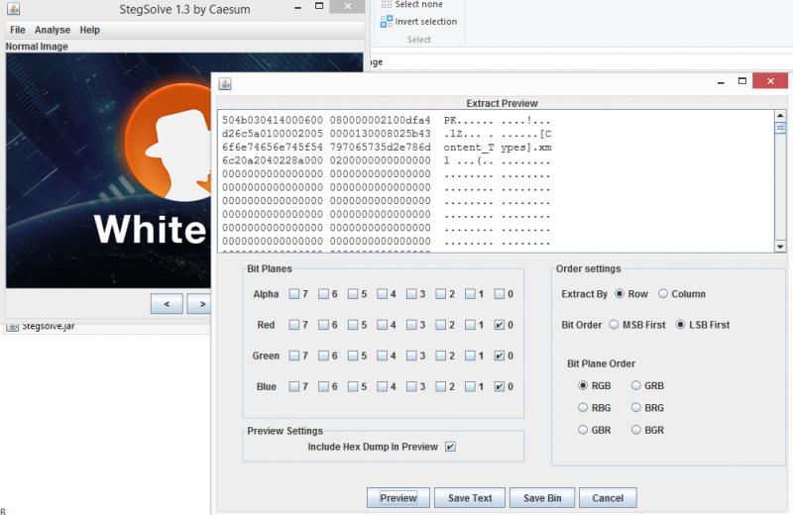The width and height of the screenshot is (793, 515).
Task: Click the stegsolve.jar file name
Action: point(49,327)
